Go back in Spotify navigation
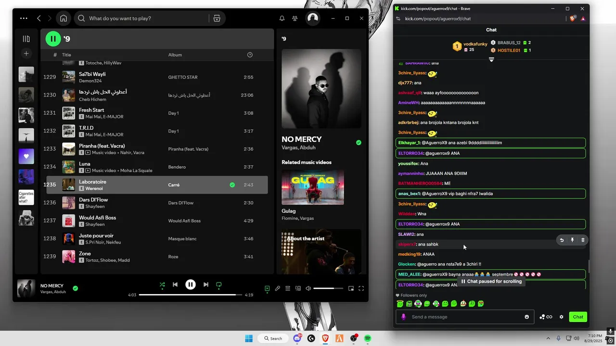The height and width of the screenshot is (346, 616). coord(39,18)
